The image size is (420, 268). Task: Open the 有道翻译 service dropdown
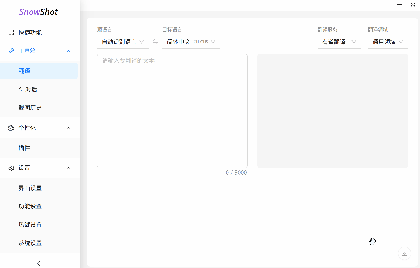[x=339, y=42]
